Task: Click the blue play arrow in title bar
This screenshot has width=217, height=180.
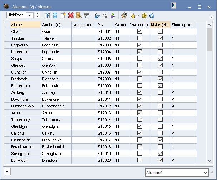Action: (173, 5)
